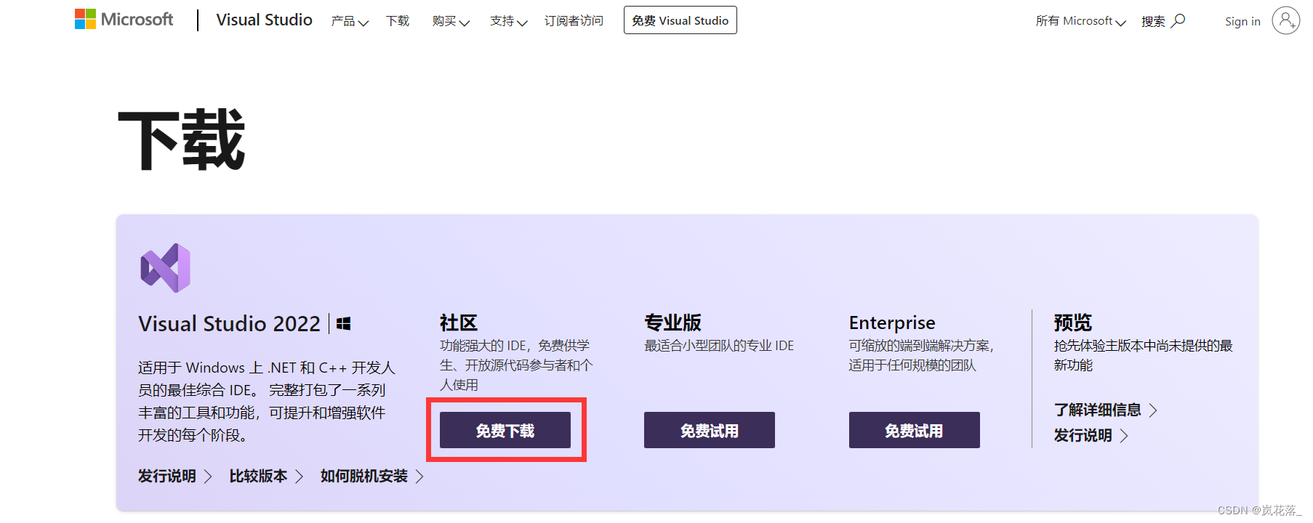
Task: Open the 如何脱机安装 link
Action: pyautogui.click(x=372, y=476)
